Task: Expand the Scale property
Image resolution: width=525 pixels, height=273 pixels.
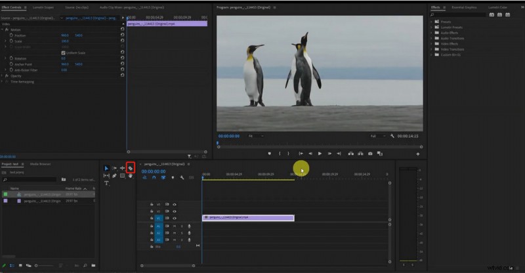Action: pos(5,41)
